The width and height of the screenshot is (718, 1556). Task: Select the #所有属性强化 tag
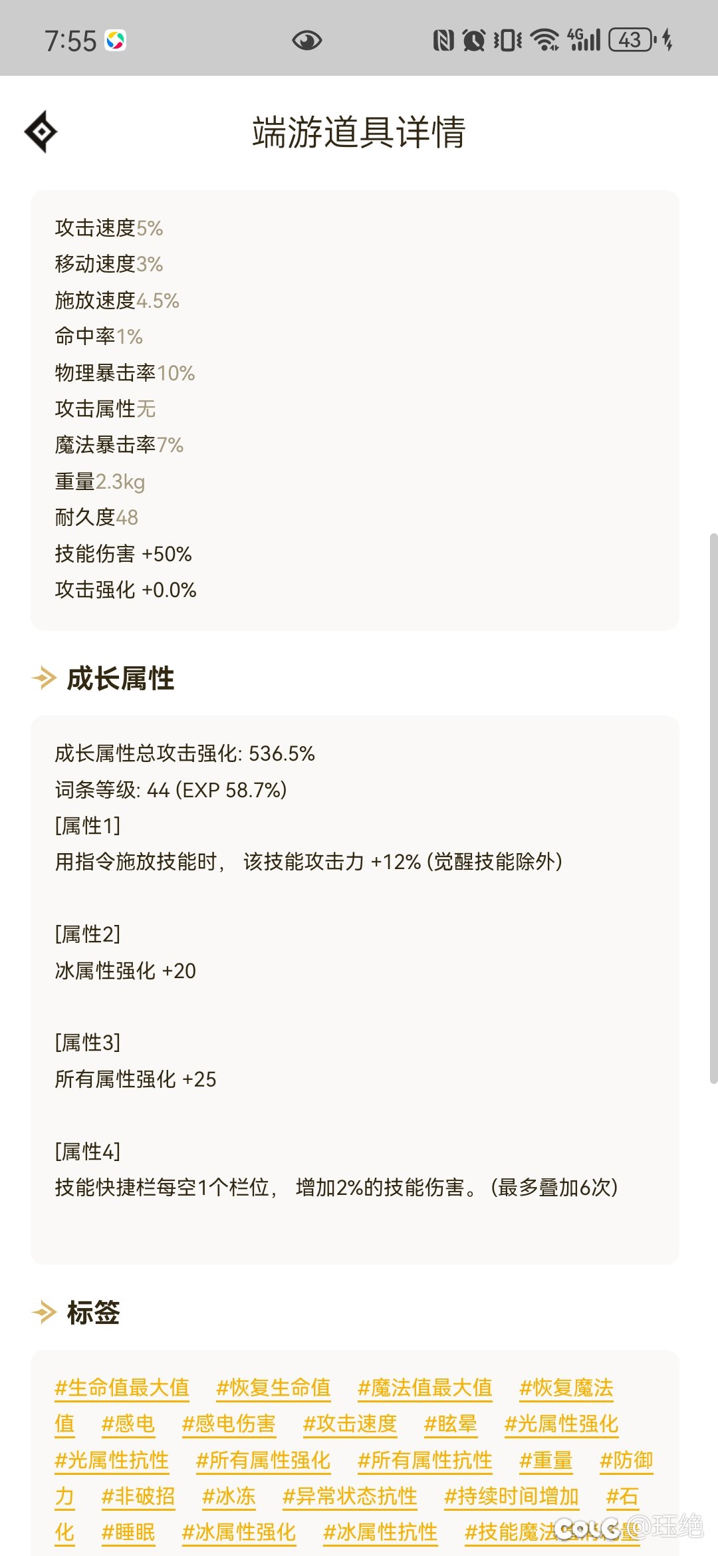coord(263,1460)
